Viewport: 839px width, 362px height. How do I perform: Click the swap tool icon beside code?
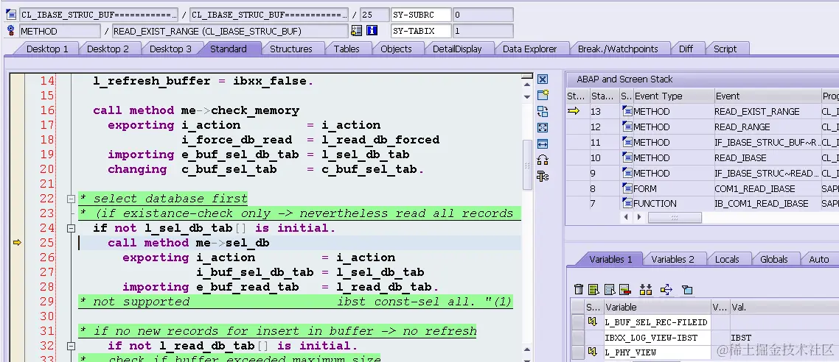[543, 112]
